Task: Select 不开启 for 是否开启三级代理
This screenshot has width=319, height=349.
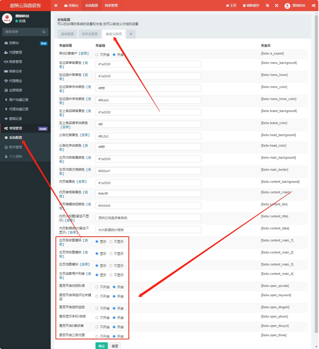Action: 97,336
